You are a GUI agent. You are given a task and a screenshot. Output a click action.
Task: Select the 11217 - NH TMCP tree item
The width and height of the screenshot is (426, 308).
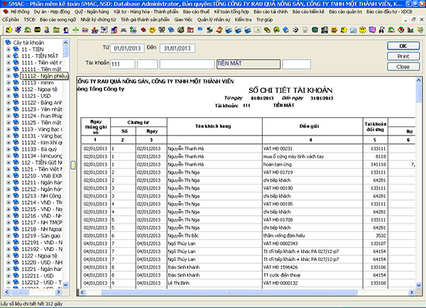coord(42,222)
